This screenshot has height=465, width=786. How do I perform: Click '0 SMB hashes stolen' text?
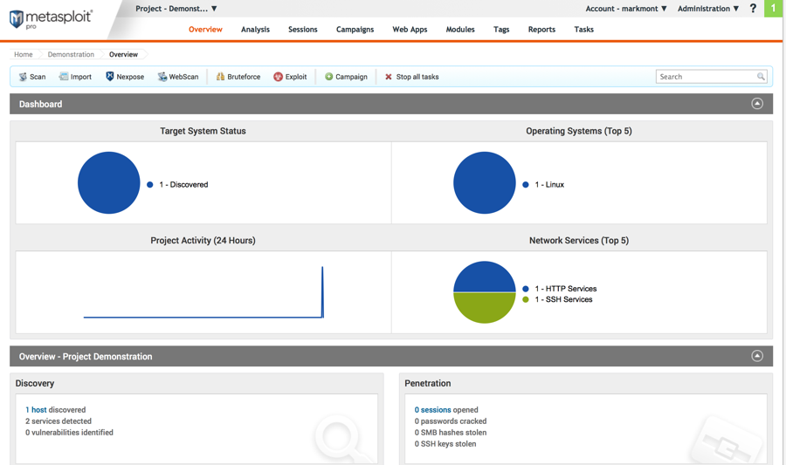tap(450, 432)
